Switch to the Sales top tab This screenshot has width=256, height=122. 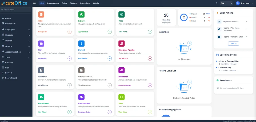(x=64, y=3)
